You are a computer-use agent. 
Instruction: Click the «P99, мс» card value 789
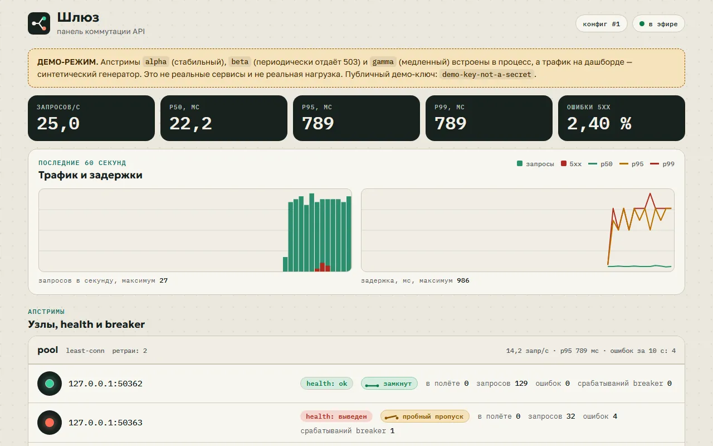click(451, 123)
